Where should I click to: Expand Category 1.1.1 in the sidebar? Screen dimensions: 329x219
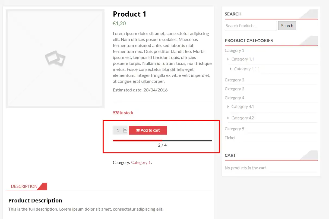click(231, 69)
